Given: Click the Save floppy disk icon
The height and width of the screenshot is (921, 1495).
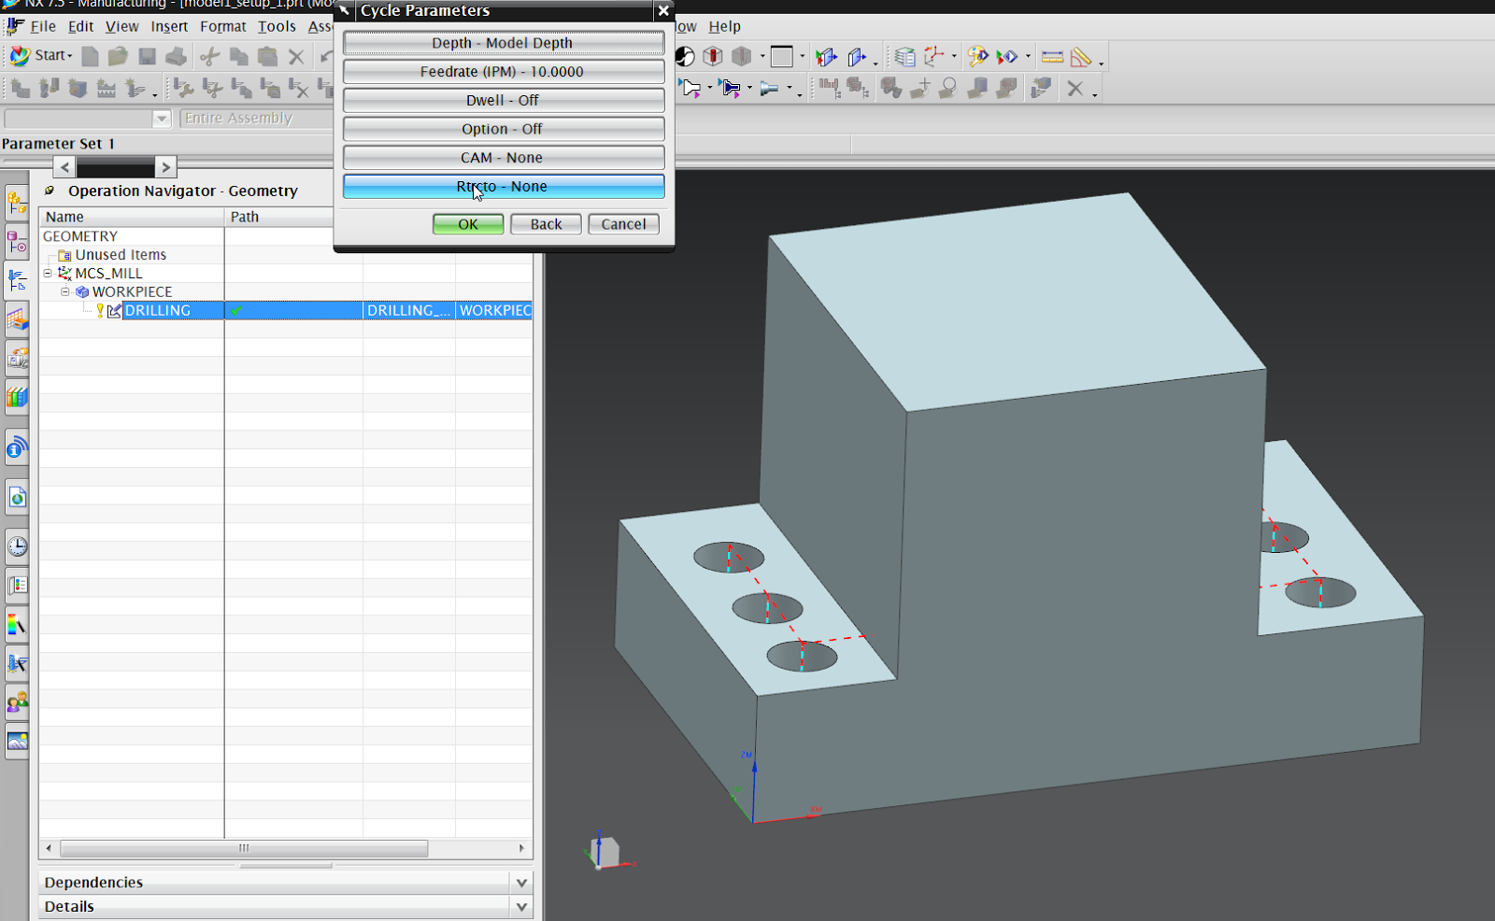Looking at the screenshot, I should 147,57.
